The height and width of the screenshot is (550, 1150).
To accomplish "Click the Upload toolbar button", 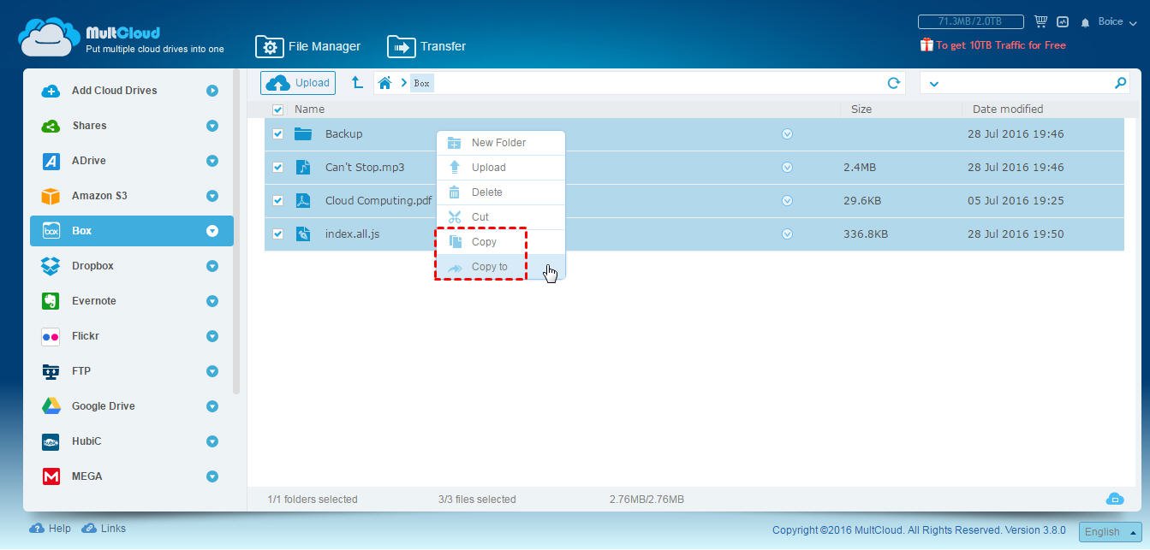I will [x=298, y=83].
